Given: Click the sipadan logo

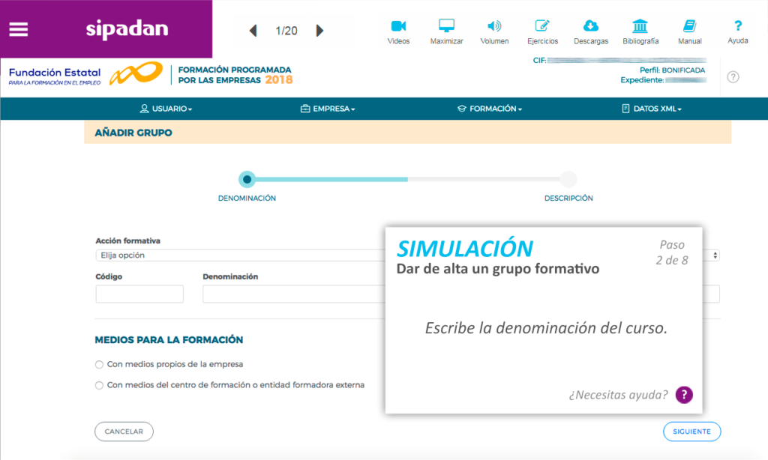Looking at the screenshot, I should 127,29.
